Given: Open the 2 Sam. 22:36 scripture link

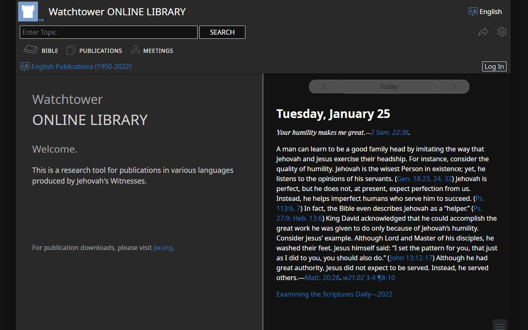Looking at the screenshot, I should pos(389,132).
